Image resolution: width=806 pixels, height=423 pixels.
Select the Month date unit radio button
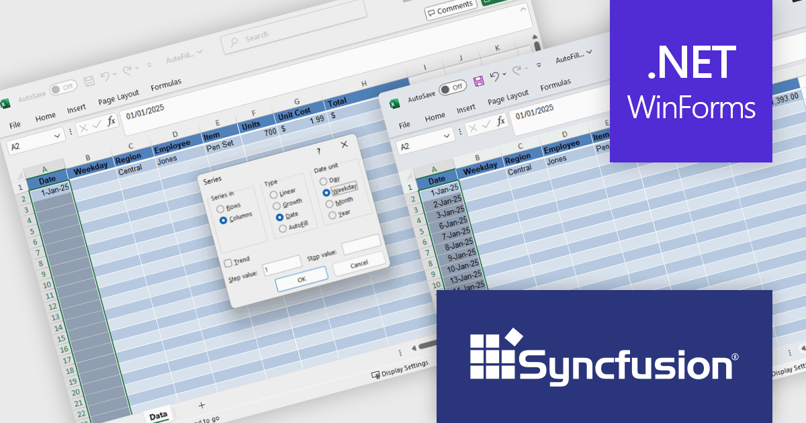click(329, 203)
